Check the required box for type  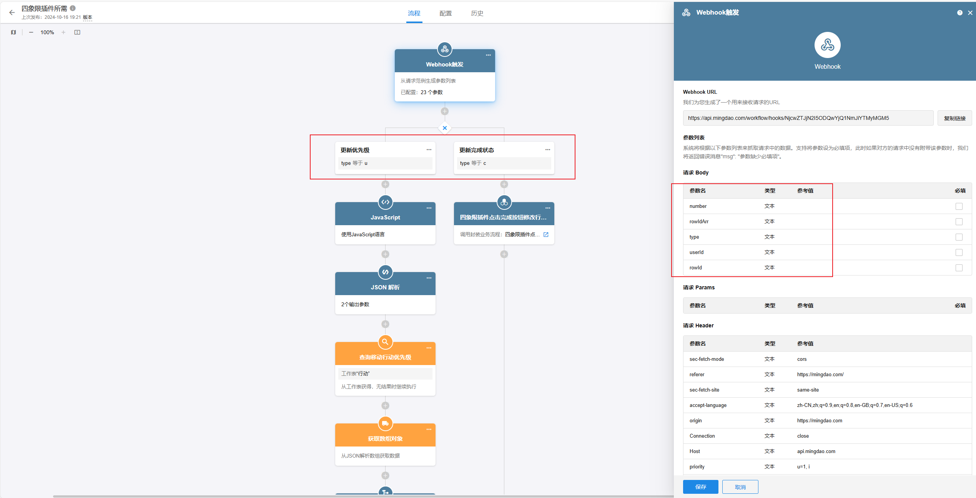pyautogui.click(x=959, y=237)
